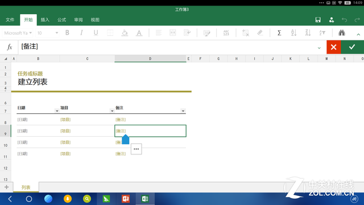Tap the Android home circle
Screen dimensions: 364x205
(29, 199)
